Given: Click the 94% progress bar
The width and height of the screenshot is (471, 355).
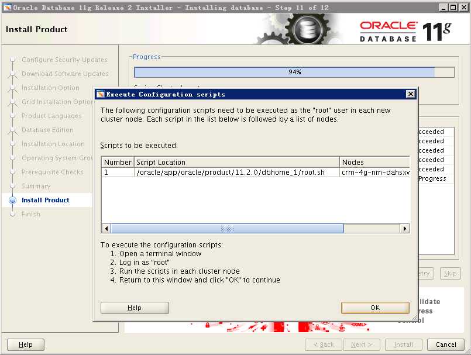Looking at the screenshot, I should 294,72.
